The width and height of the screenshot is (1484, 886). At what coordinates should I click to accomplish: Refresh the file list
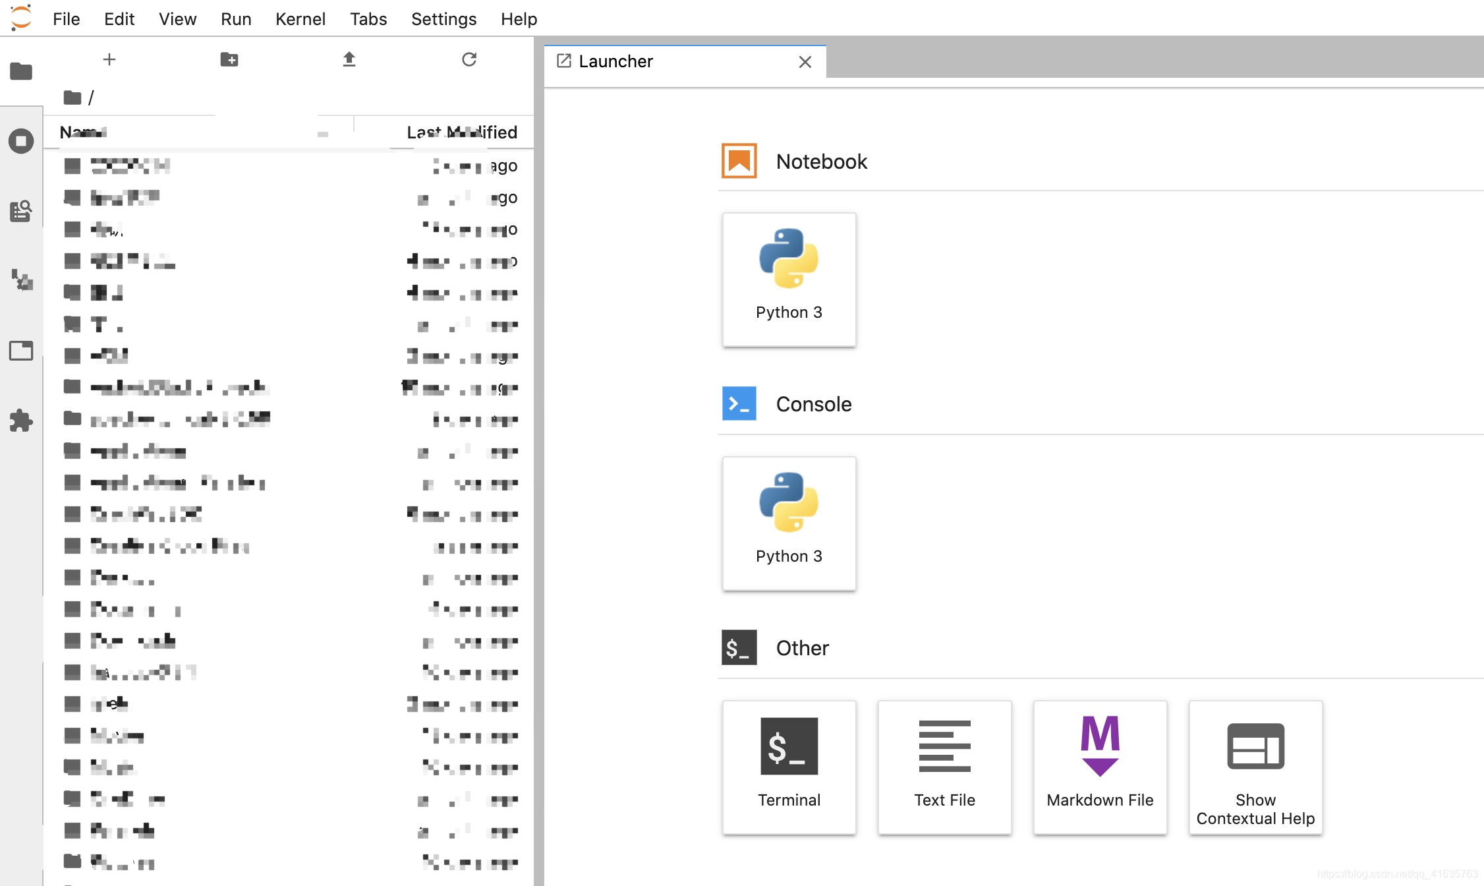469,59
